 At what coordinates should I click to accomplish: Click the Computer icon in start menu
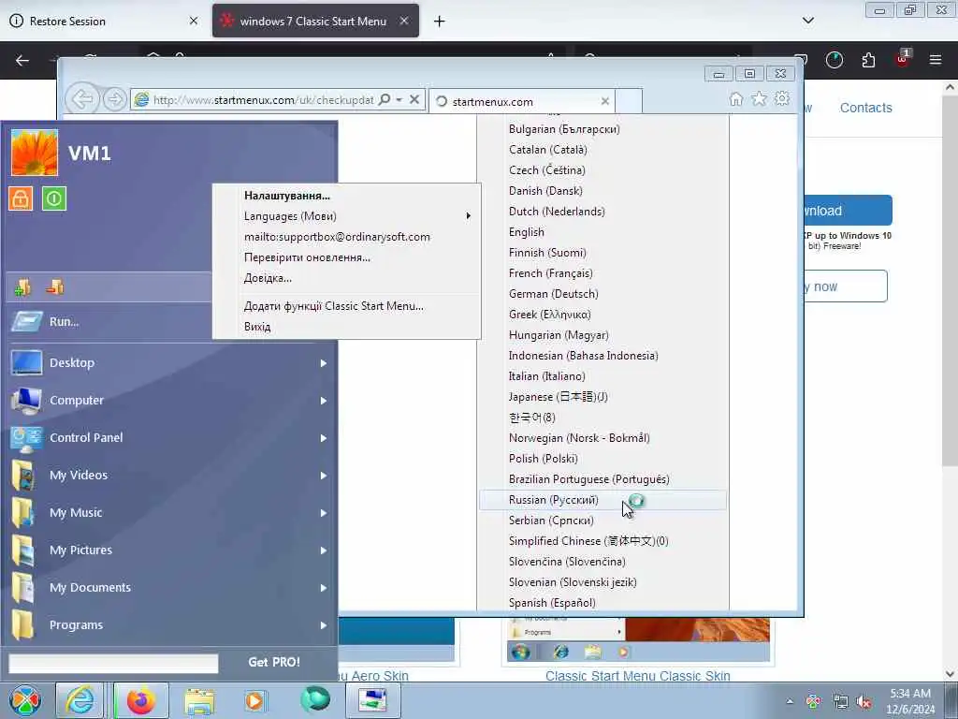click(x=26, y=401)
